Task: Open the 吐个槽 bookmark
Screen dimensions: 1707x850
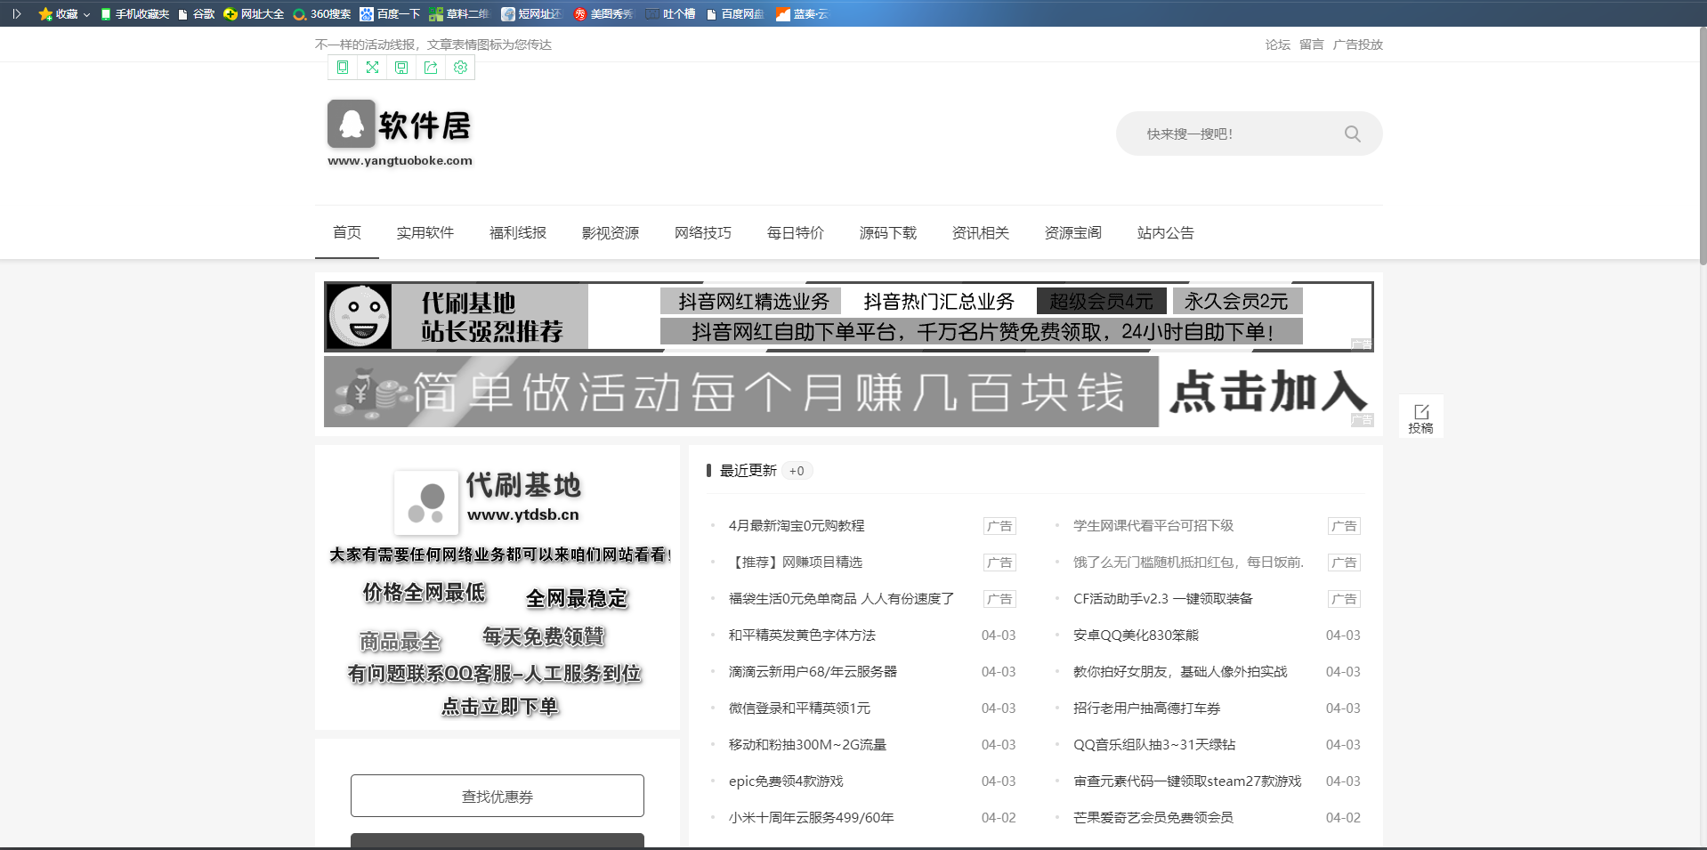Action: point(671,14)
